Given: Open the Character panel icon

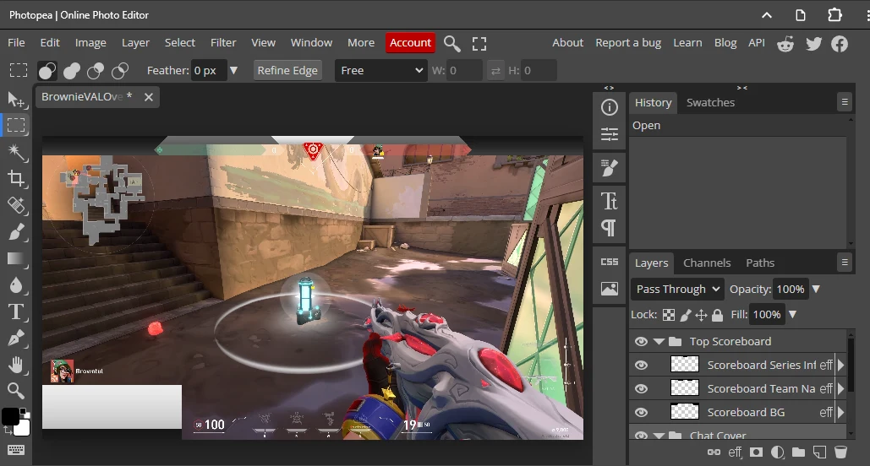Looking at the screenshot, I should point(610,201).
